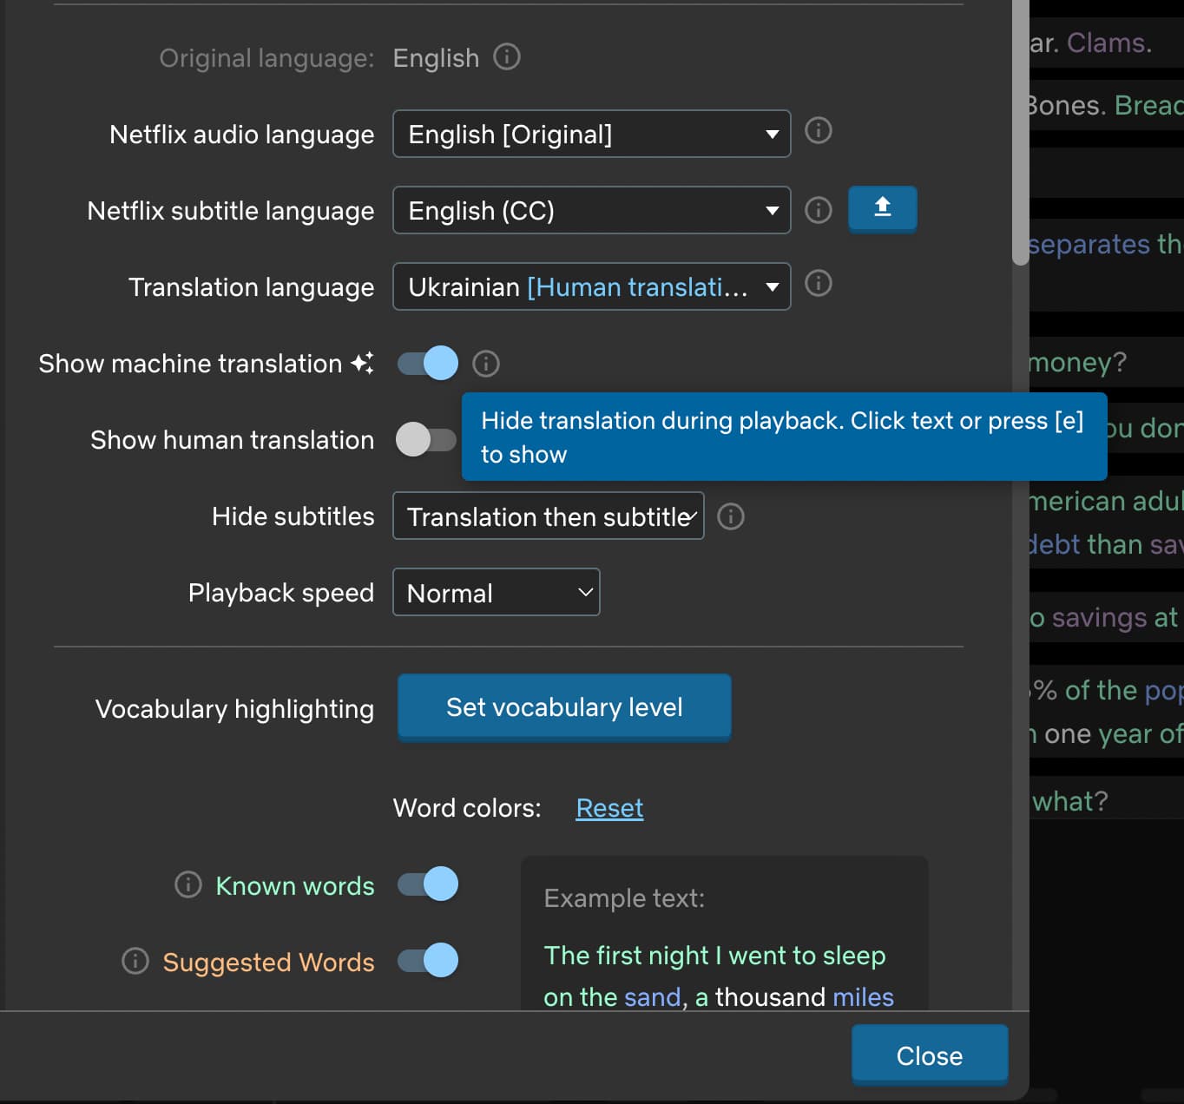Disable Known words highlighting toggle
1184x1104 pixels.
pyautogui.click(x=428, y=884)
